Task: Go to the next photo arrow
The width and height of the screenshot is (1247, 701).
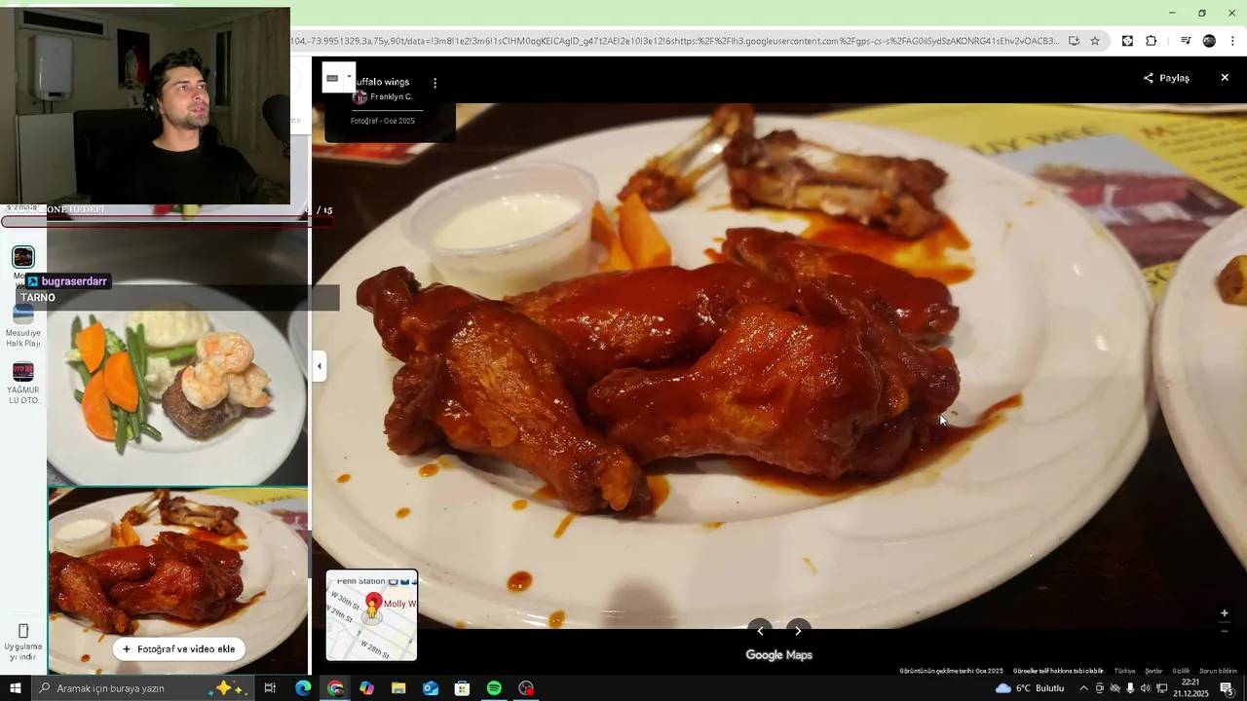Action: tap(798, 630)
